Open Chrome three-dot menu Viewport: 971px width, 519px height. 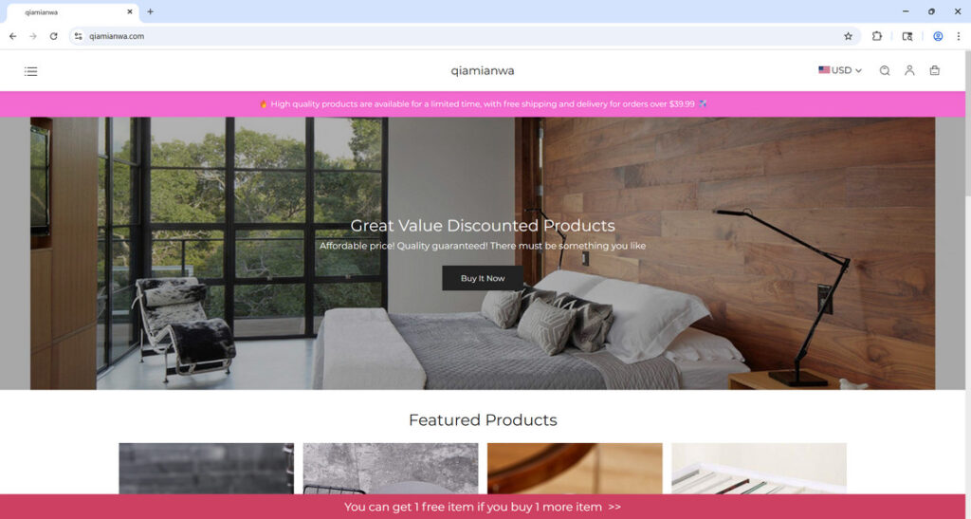tap(958, 37)
